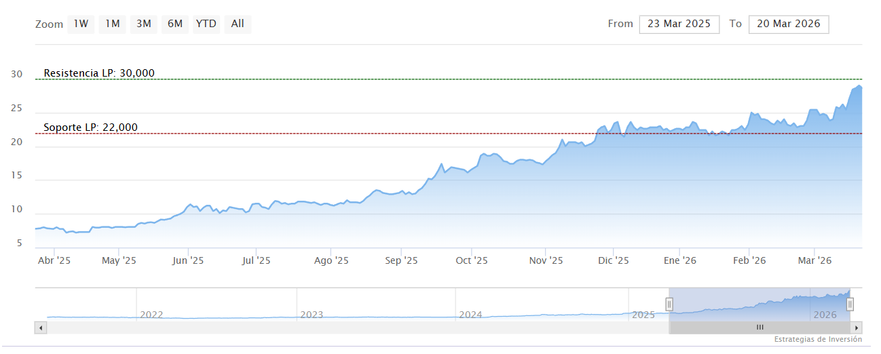Click the Resistencia LP: 30,000 label
Image resolution: width=881 pixels, height=354 pixels.
pyautogui.click(x=99, y=73)
